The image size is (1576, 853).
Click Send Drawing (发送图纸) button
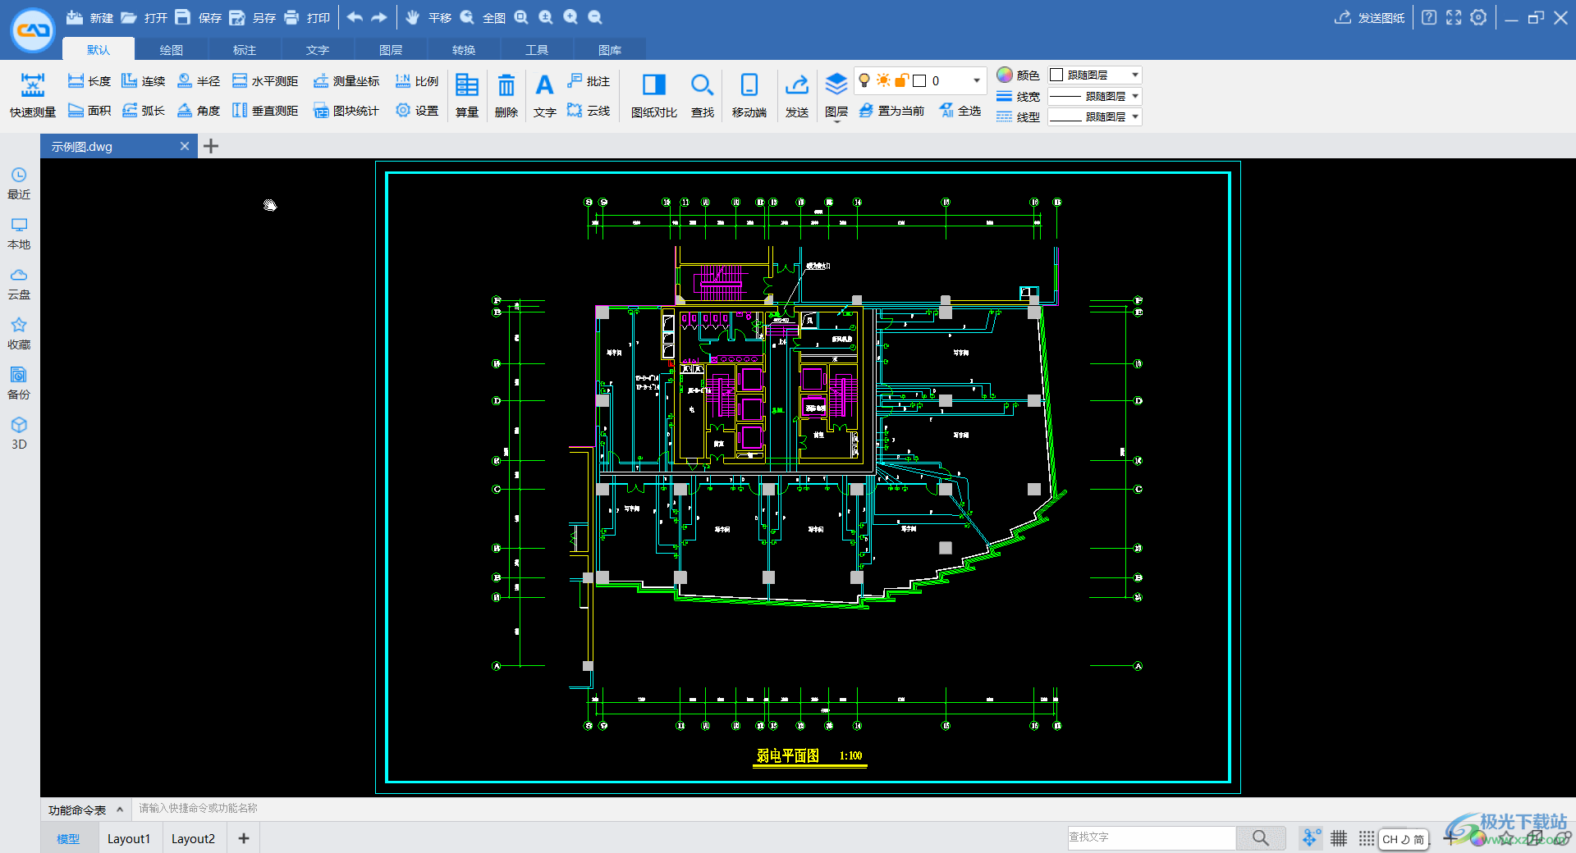point(1369,17)
